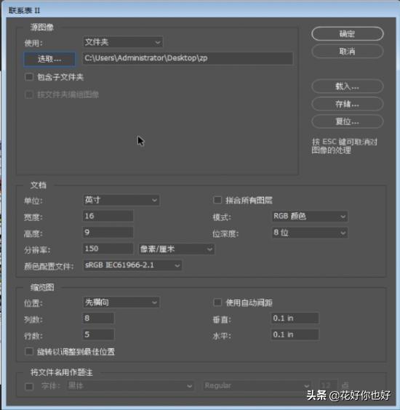Viewport: 400px width, 410px height.
Task: Click the 复位... button
Action: 348,121
